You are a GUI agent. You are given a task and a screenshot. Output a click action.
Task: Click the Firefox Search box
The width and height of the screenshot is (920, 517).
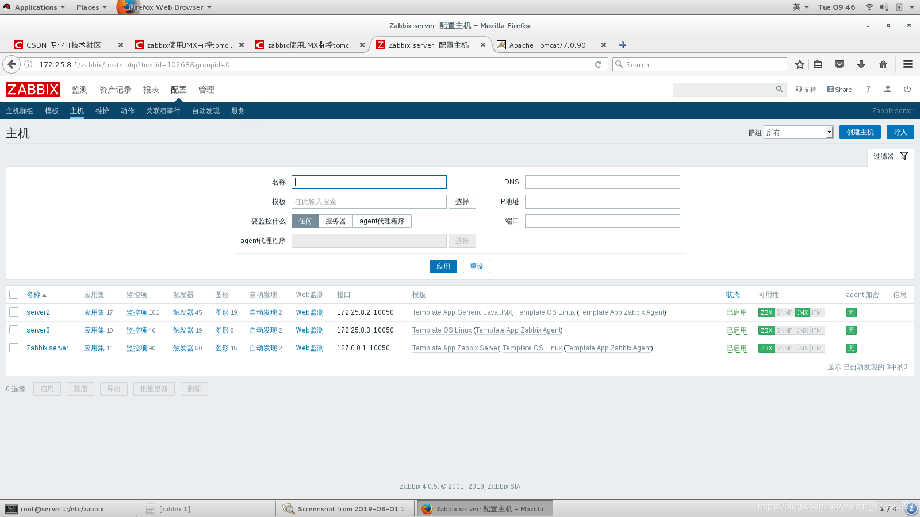click(x=700, y=64)
